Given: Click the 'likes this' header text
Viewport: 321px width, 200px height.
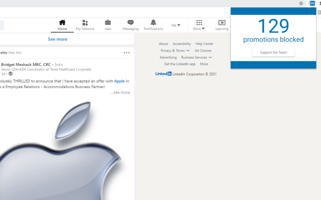Looking at the screenshot, I should click(x=15, y=52).
